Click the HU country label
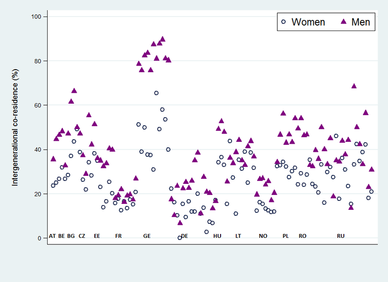Image resolution: width=388 pixels, height=282 pixels. (217, 236)
